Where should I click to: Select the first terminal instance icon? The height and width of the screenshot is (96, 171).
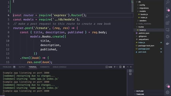[x=130, y=71]
